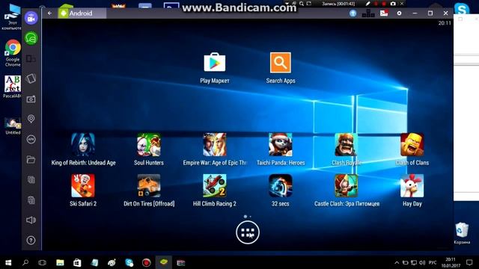This screenshot has width=479, height=269.
Task: Open Castle Clash: Эра Питомцев
Action: (346, 186)
